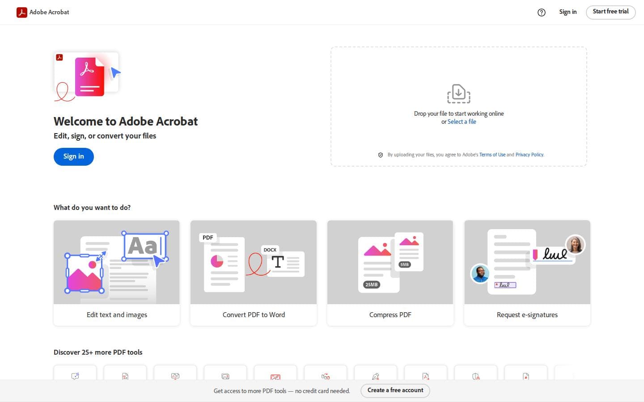This screenshot has height=402, width=644.
Task: Click the small shield icon beside the upload terms
Action: pos(381,155)
